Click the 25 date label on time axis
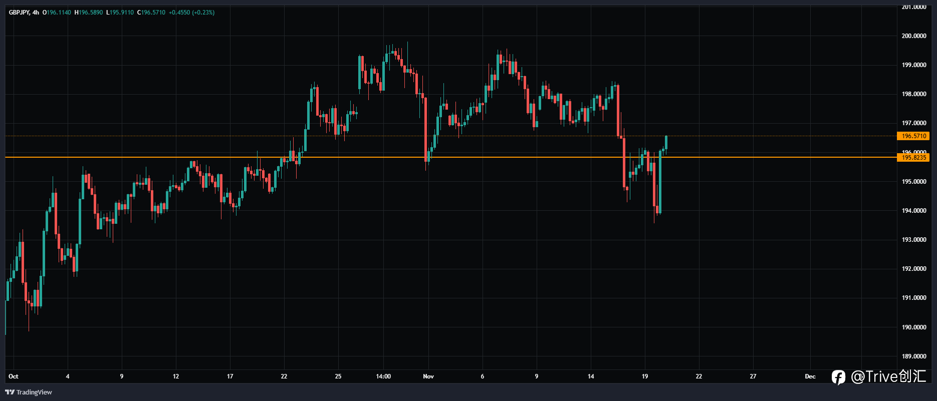Viewport: 937px width, 401px height. [x=338, y=376]
